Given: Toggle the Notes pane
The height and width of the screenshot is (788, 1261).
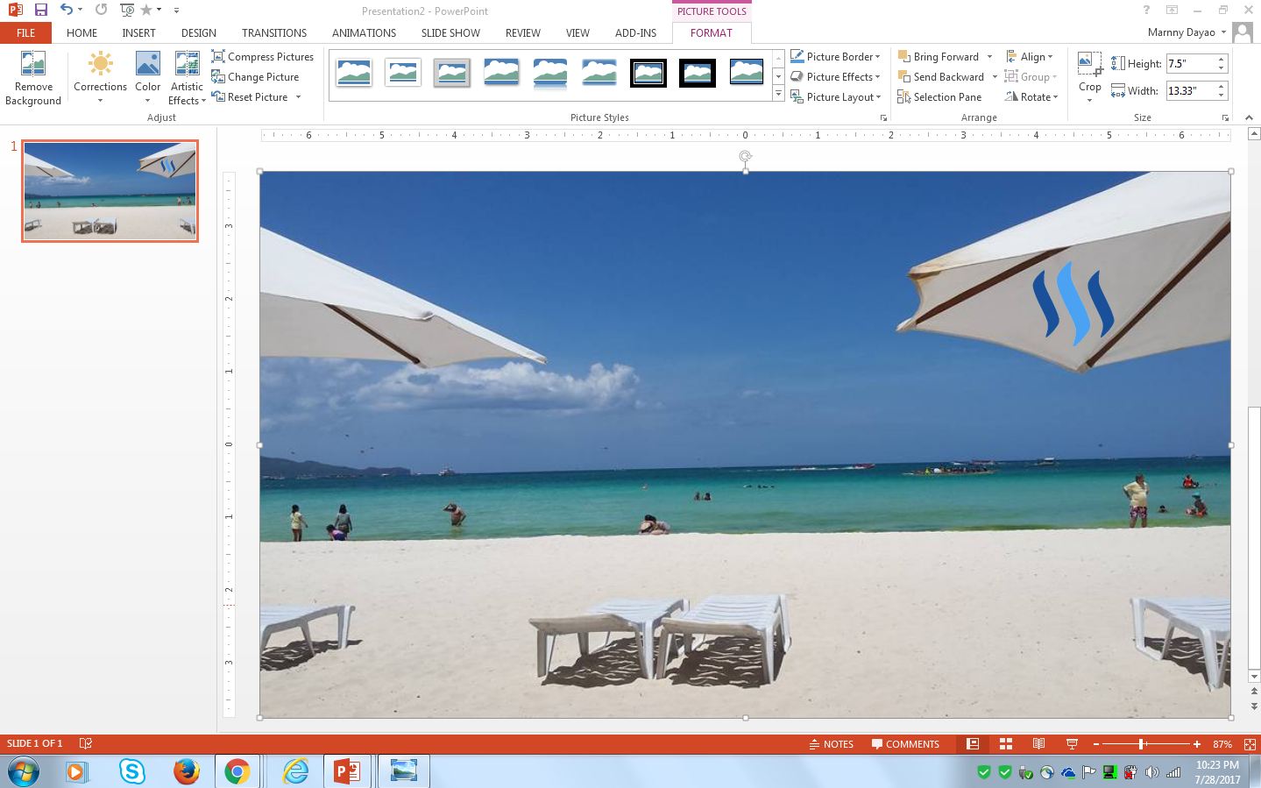Looking at the screenshot, I should 831,744.
